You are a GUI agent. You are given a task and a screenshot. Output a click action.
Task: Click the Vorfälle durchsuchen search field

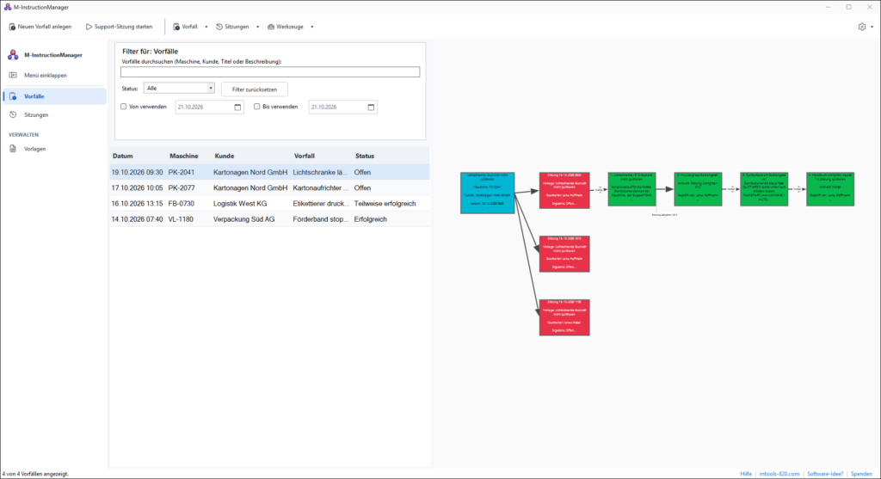pyautogui.click(x=269, y=72)
